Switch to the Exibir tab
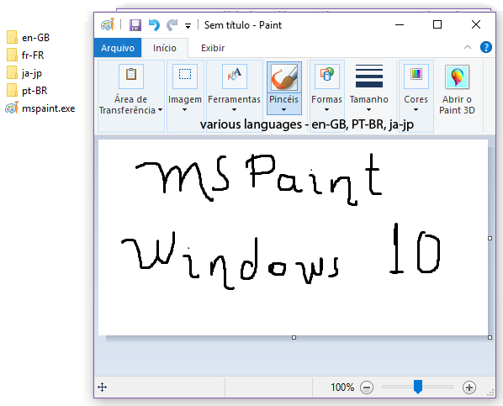The width and height of the screenshot is (503, 406). click(213, 48)
